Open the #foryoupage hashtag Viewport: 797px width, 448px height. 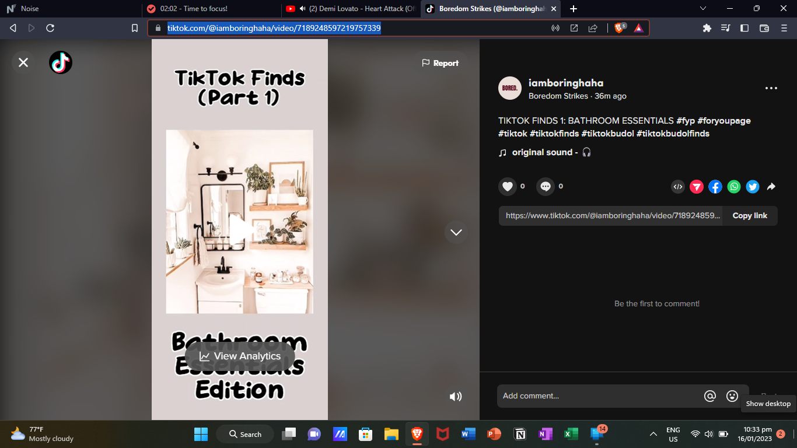click(724, 121)
